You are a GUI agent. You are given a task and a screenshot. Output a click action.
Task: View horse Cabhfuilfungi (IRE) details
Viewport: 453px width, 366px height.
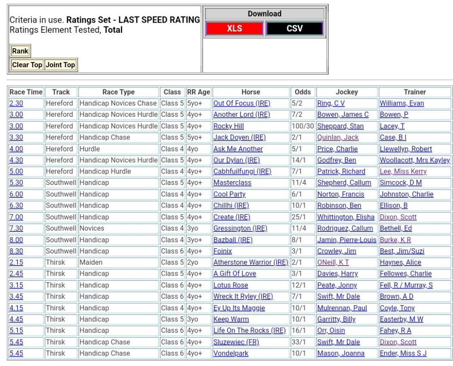pyautogui.click(x=242, y=172)
